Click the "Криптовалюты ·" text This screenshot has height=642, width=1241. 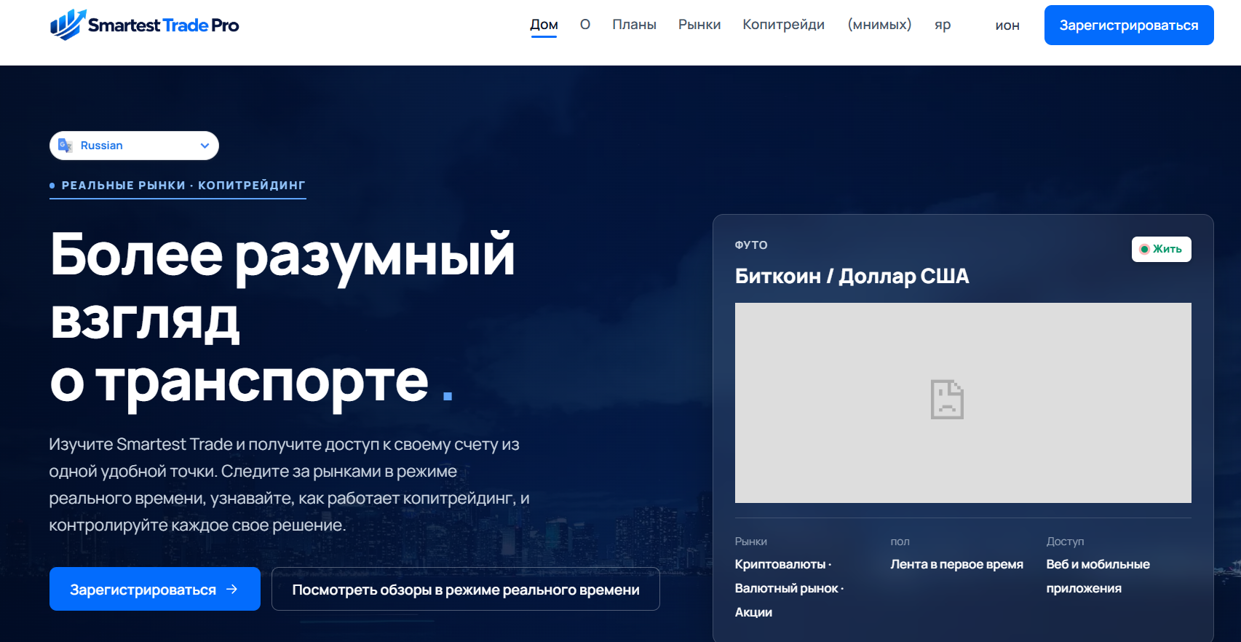(x=783, y=564)
